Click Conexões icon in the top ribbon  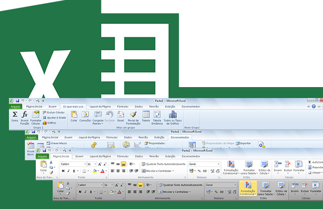[x=85, y=116]
